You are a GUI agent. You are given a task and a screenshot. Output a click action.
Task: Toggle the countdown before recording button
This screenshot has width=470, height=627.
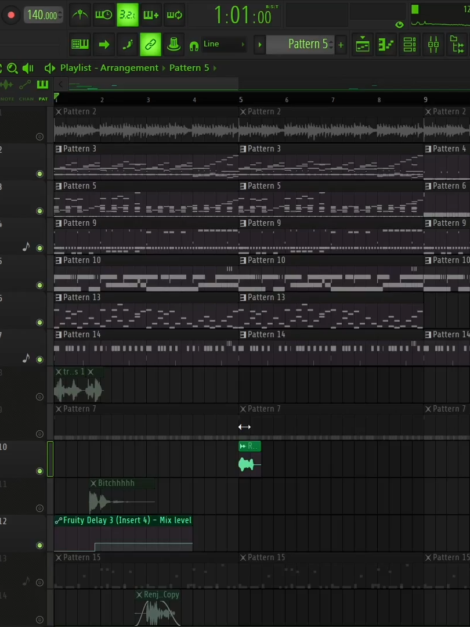128,15
